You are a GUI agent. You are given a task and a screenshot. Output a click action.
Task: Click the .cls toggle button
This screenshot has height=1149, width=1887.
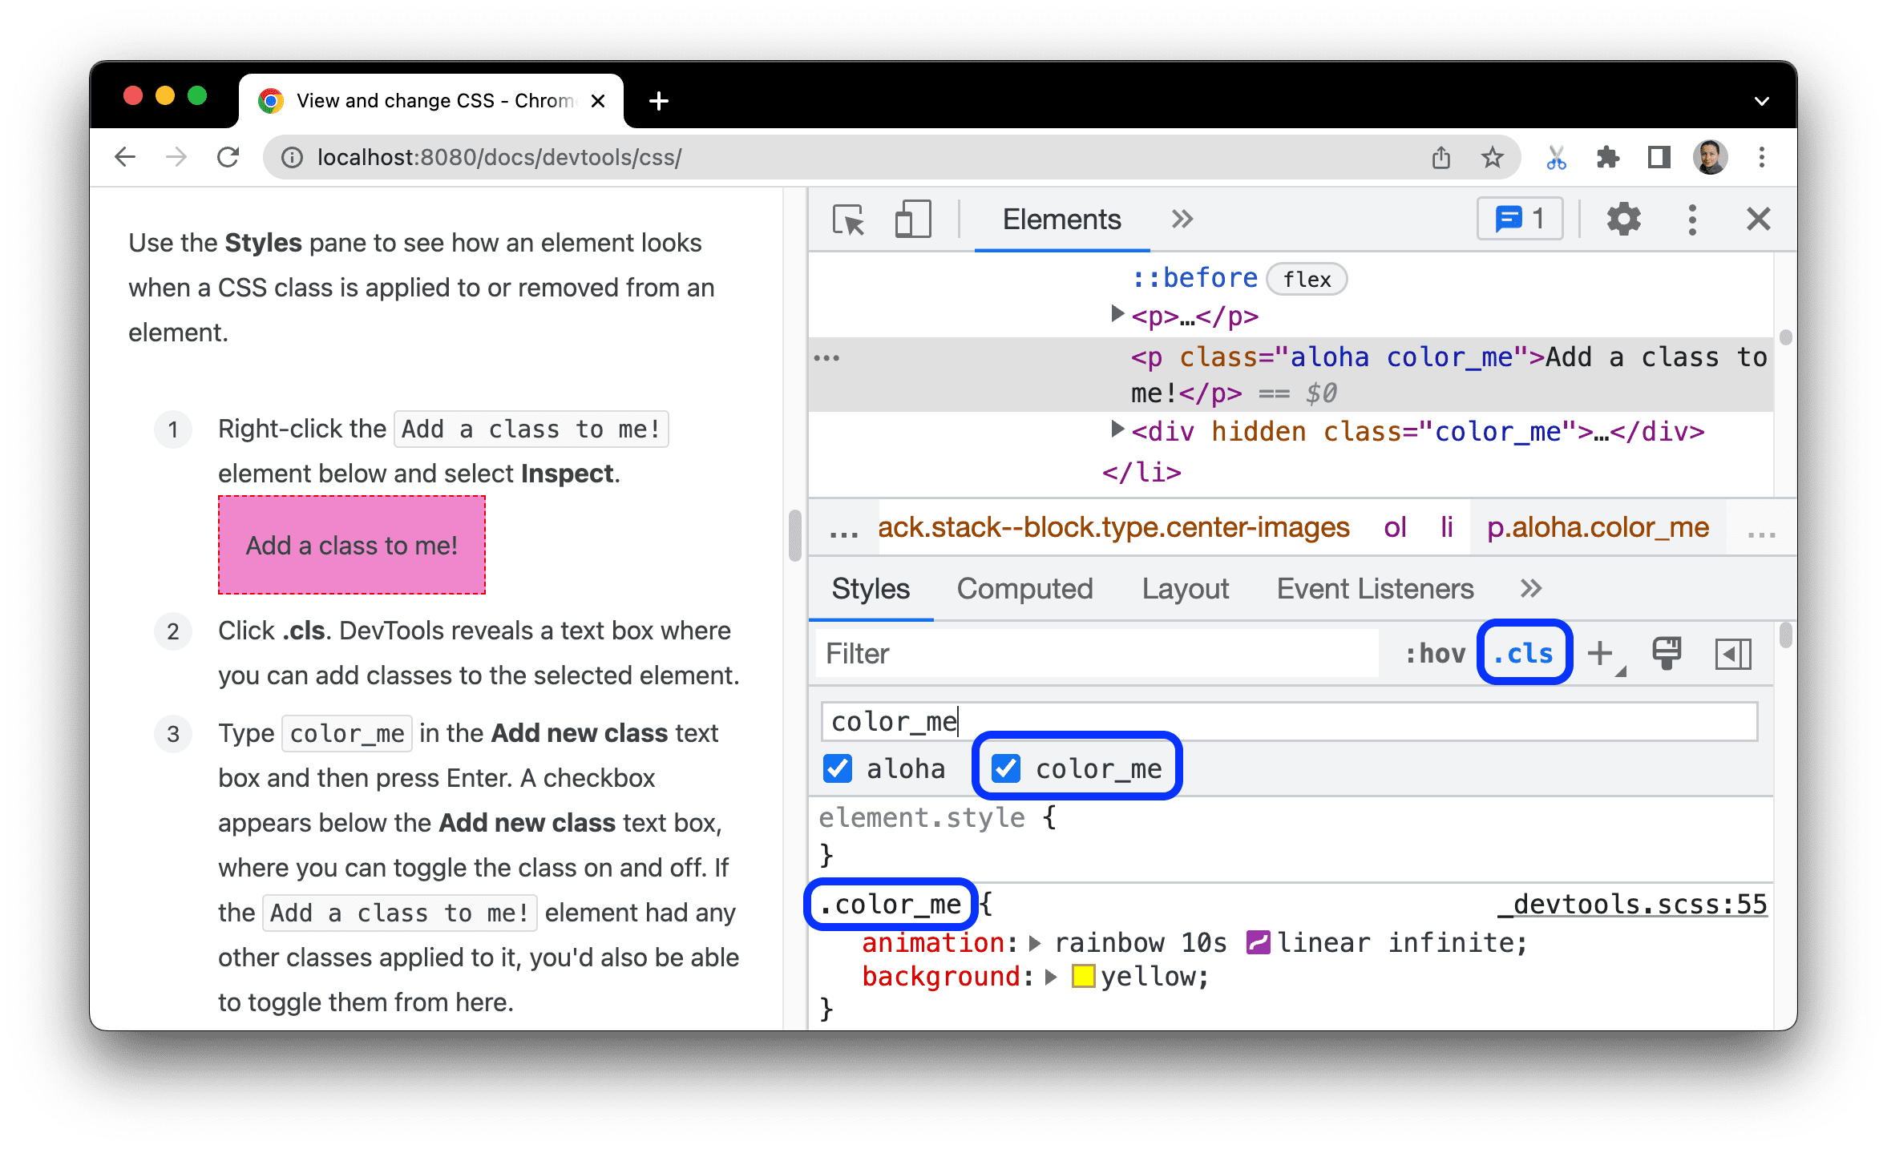(x=1521, y=653)
